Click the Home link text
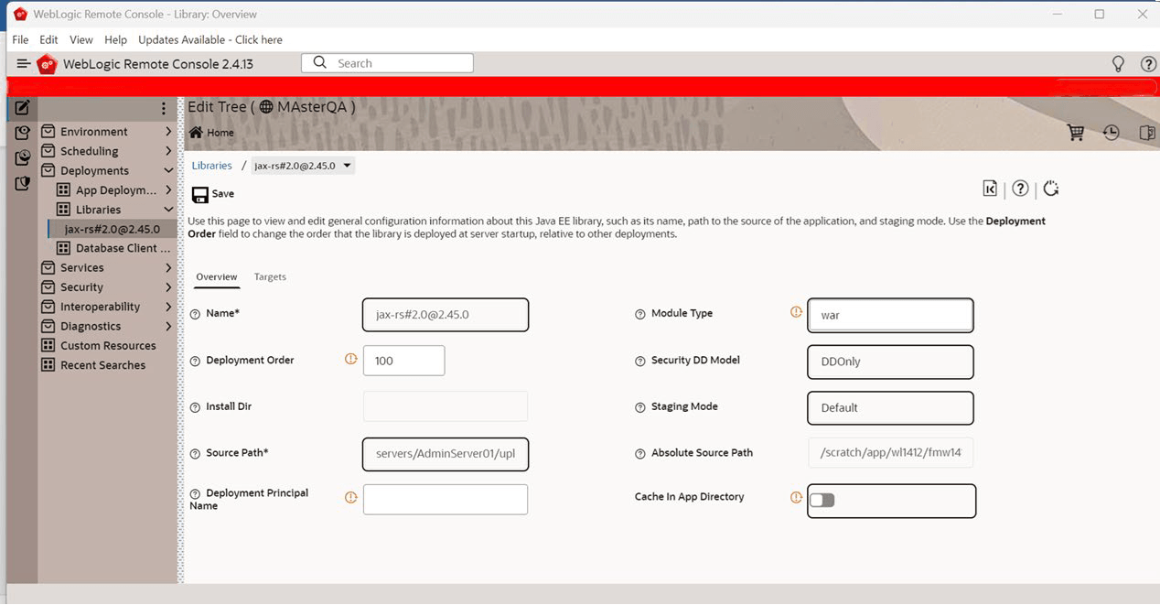Screen dimensions: 1160x605 pyautogui.click(x=220, y=133)
